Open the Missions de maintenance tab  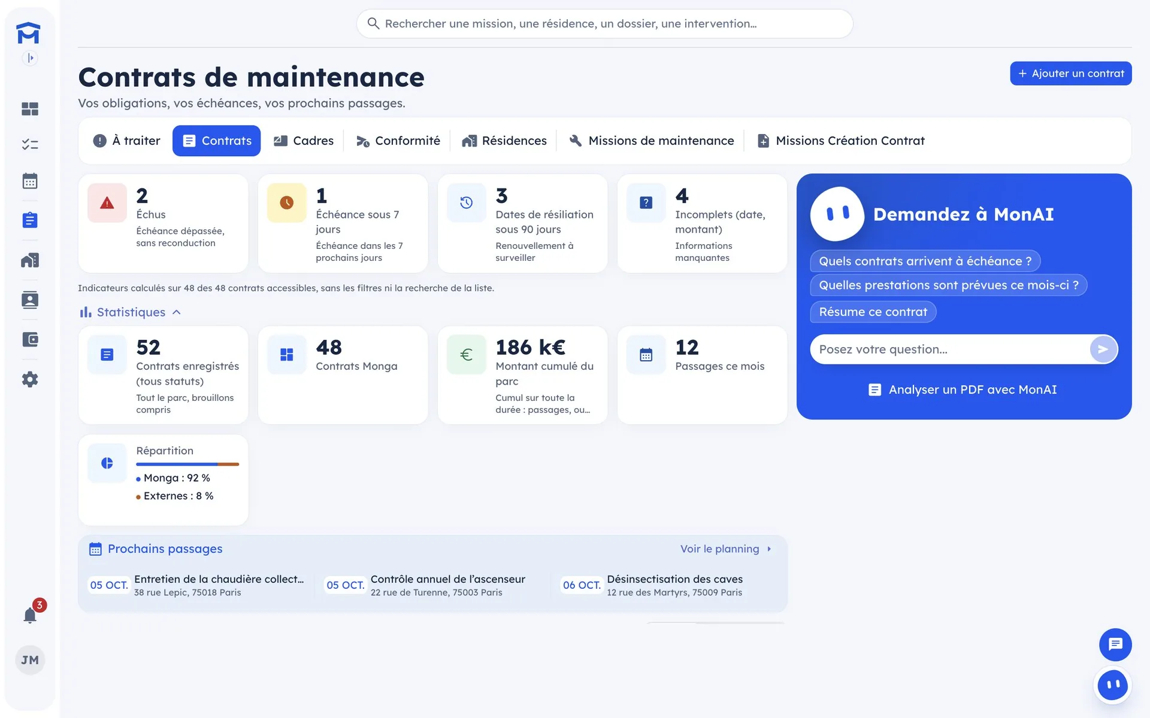[x=651, y=141]
